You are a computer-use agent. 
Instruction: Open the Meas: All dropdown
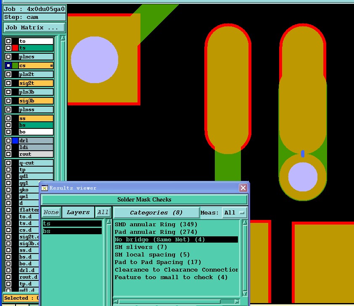tap(235, 212)
